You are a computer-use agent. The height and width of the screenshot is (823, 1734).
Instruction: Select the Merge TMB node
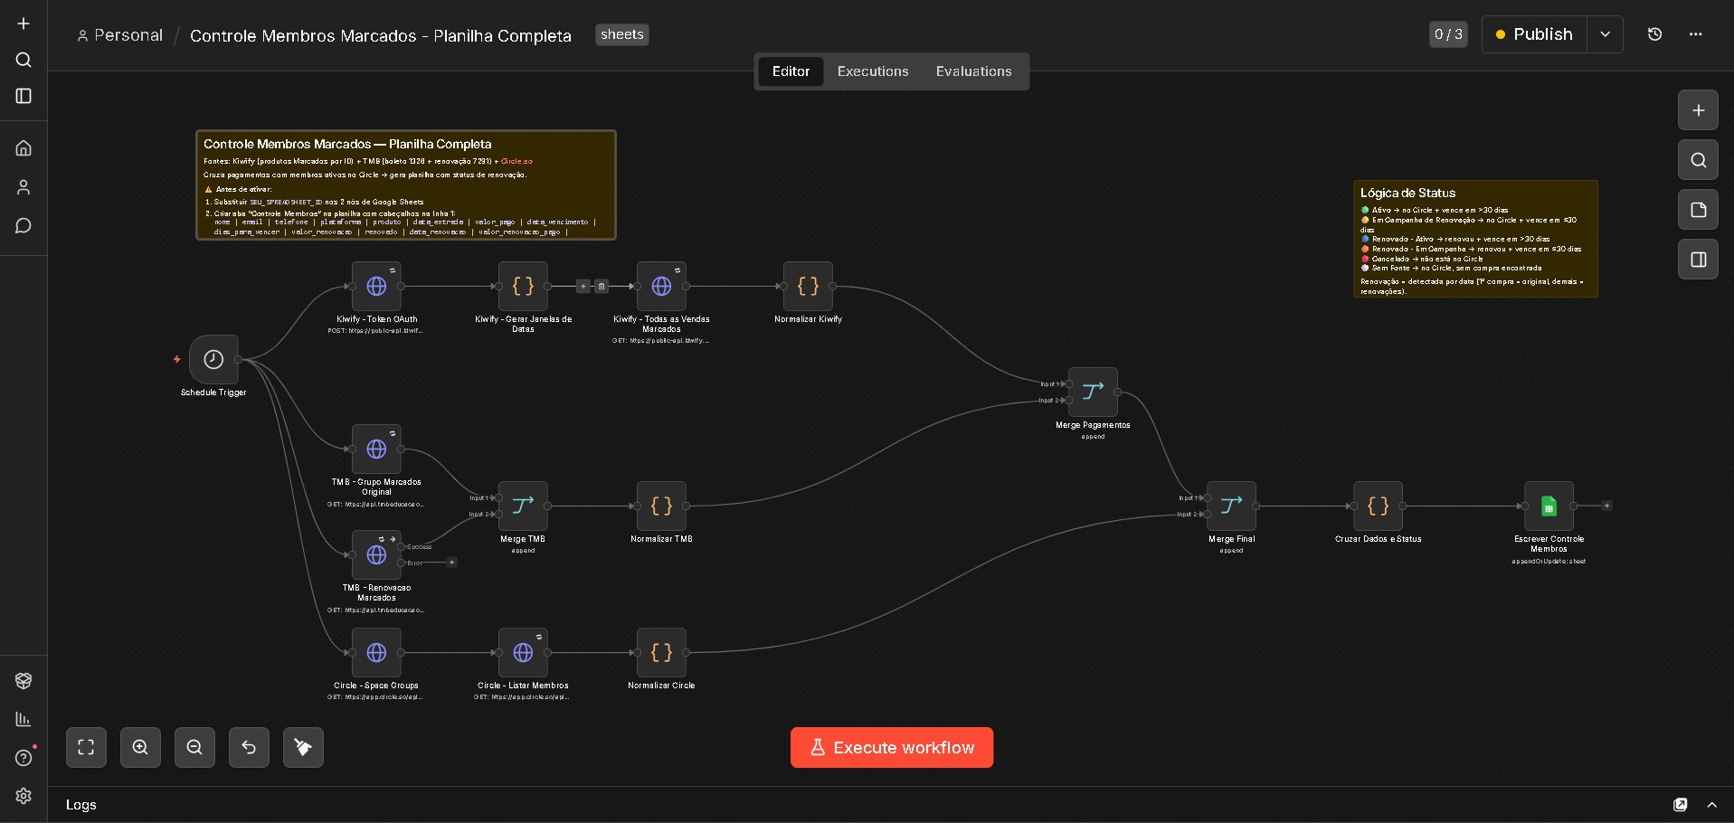(523, 506)
